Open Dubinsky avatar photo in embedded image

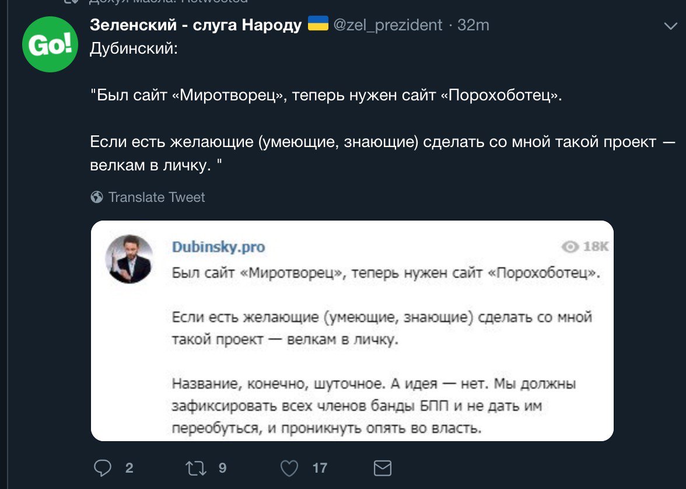[x=129, y=259]
